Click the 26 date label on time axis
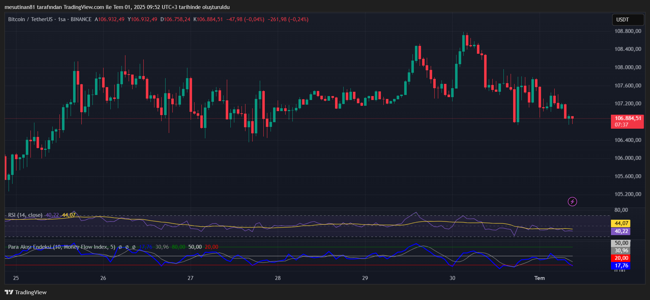Image resolution: width=650 pixels, height=300 pixels. click(x=103, y=278)
